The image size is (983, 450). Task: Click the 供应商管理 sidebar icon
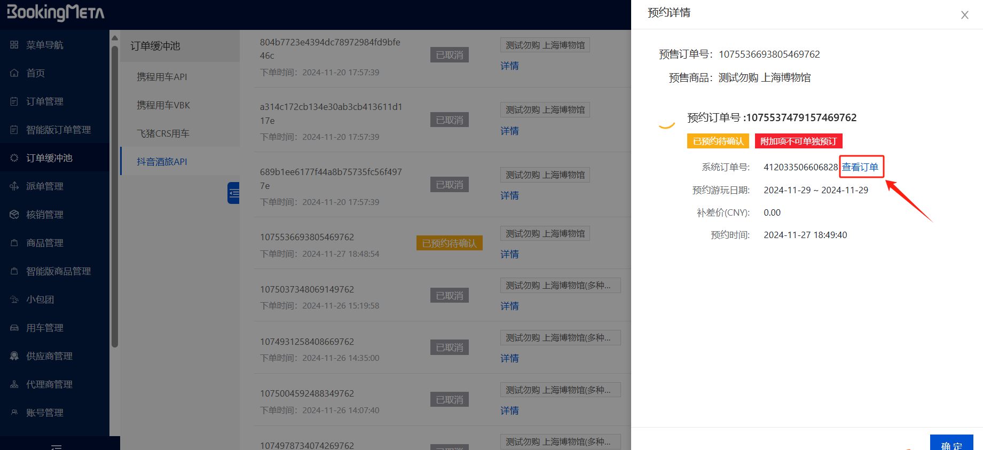pos(14,356)
